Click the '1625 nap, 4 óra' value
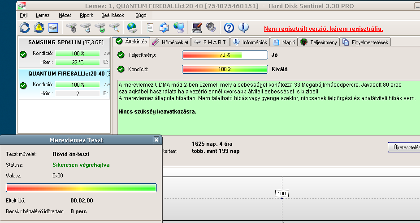420x223 pixels. 212,144
